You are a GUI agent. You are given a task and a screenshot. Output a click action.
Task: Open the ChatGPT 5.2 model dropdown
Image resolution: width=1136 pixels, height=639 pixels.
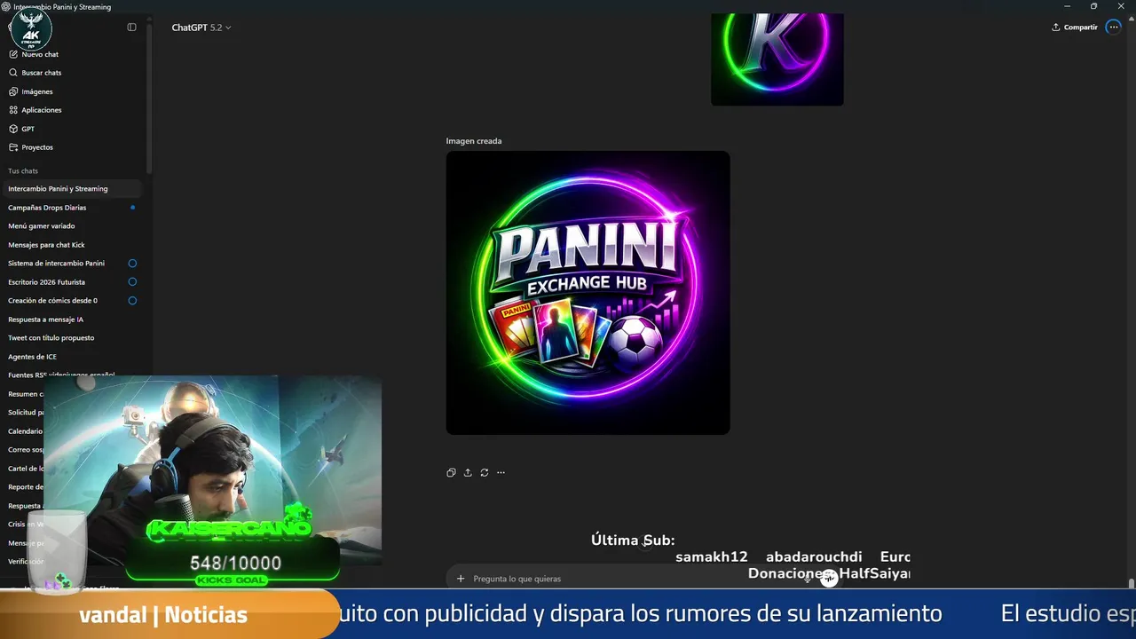coord(201,28)
